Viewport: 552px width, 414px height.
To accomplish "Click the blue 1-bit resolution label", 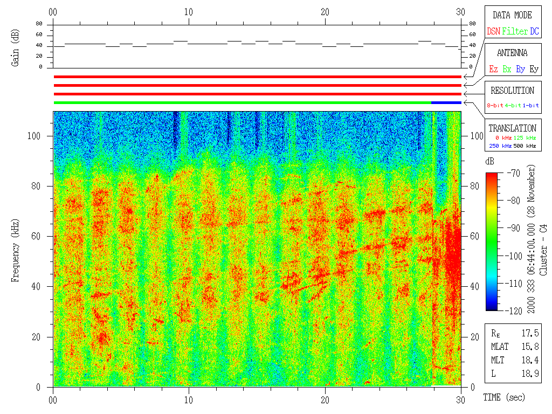I will [x=531, y=106].
